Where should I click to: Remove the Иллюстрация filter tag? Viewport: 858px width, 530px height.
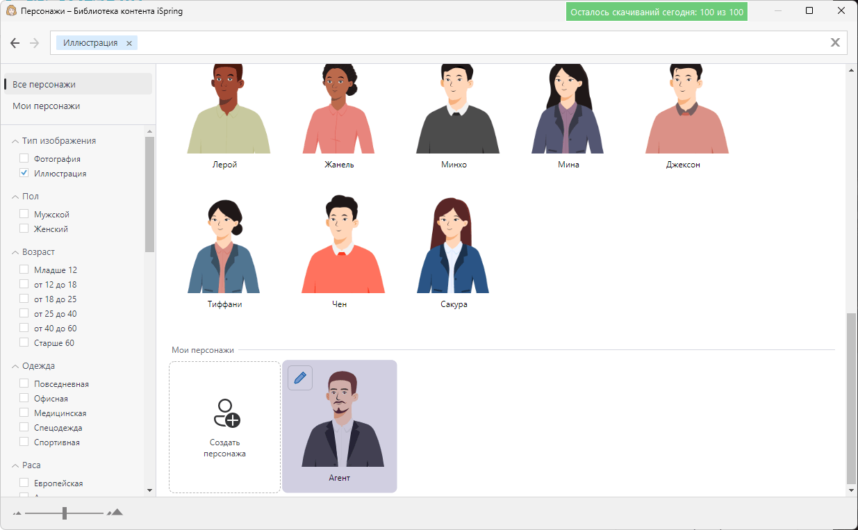click(129, 42)
